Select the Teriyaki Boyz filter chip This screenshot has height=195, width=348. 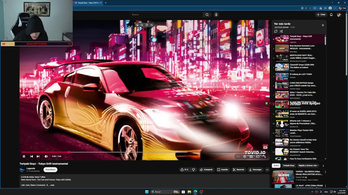click(x=289, y=165)
